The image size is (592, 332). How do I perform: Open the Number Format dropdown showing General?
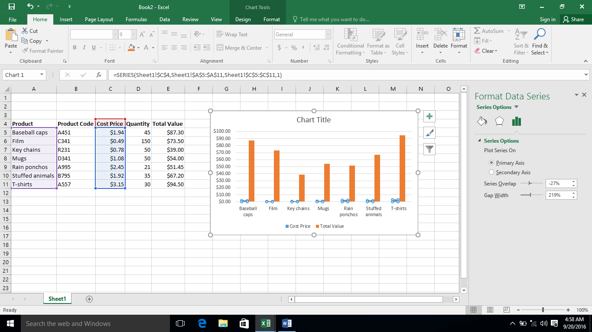pos(302,34)
